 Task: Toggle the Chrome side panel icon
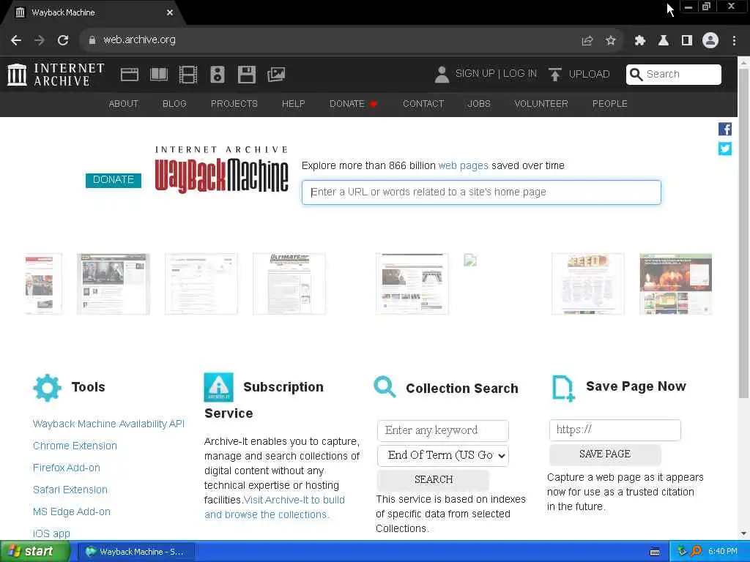coord(687,41)
